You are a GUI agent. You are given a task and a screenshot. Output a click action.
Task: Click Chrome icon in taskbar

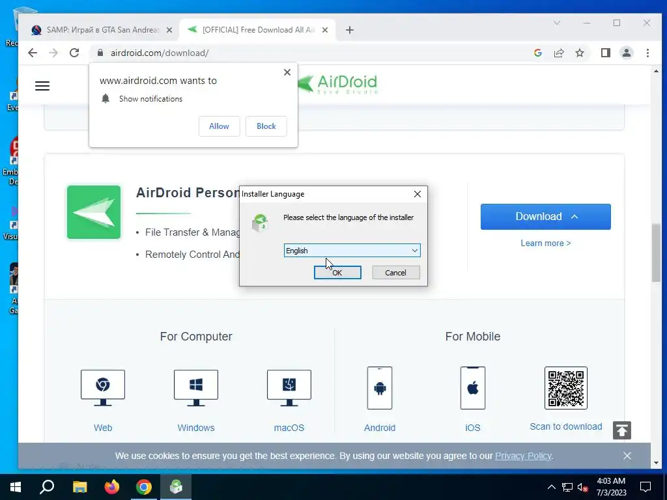coord(144,487)
